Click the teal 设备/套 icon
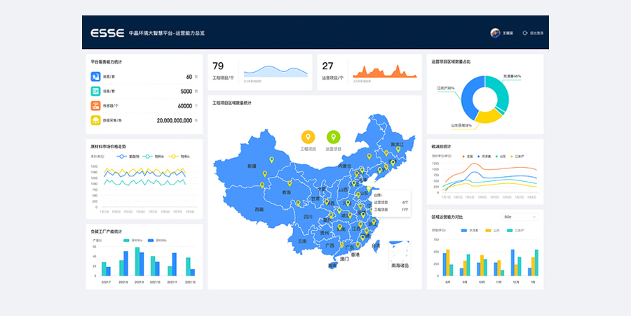 click(95, 92)
